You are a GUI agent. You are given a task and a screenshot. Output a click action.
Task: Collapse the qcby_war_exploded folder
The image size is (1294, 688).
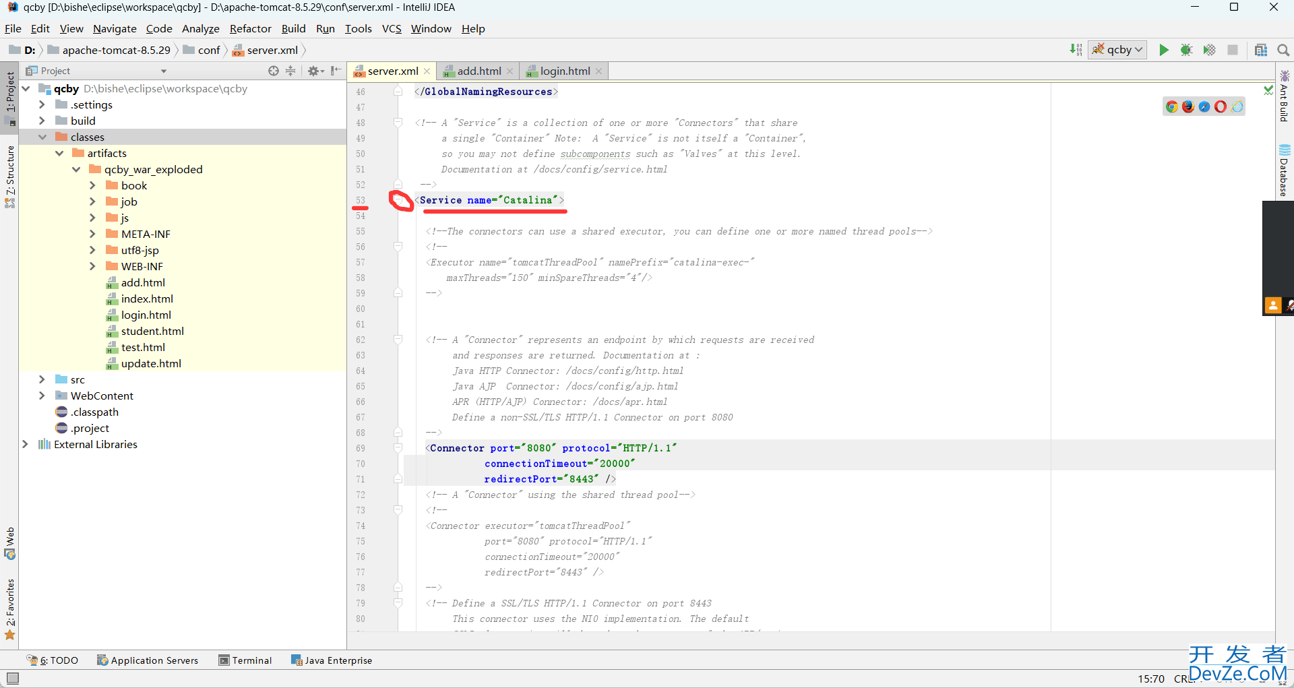pyautogui.click(x=76, y=169)
